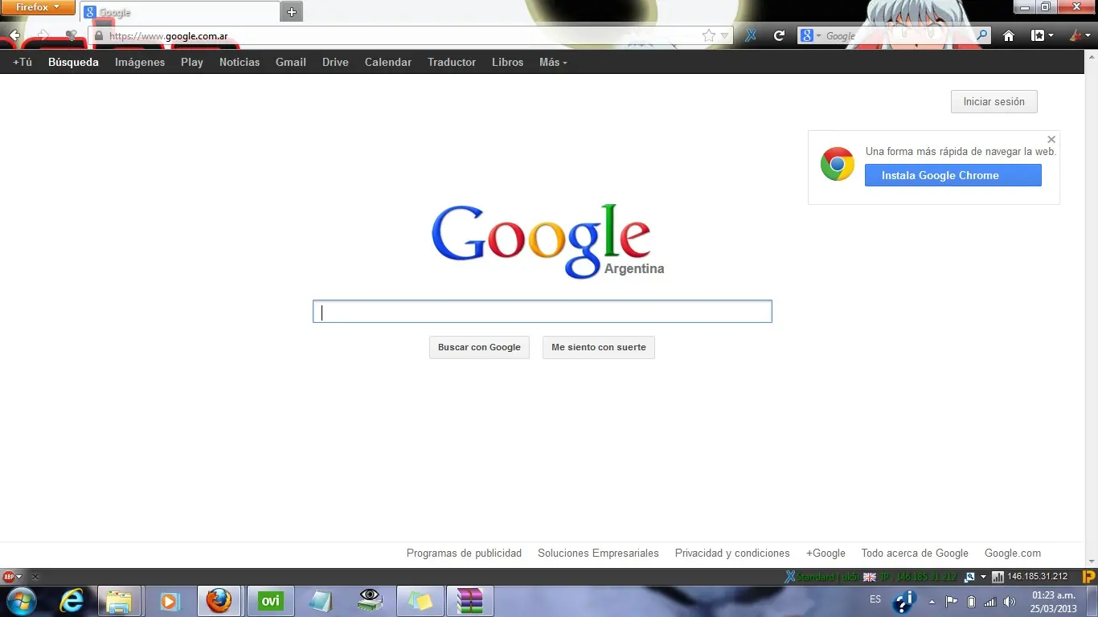Click the search bar magnifying glass

982,35
